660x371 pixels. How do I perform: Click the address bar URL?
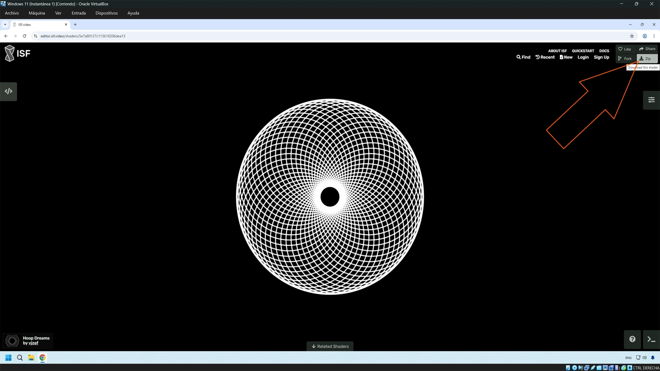(83, 36)
